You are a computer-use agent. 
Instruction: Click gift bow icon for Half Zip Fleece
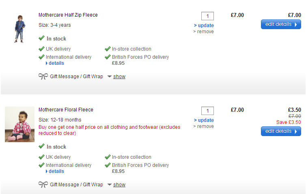click(43, 76)
